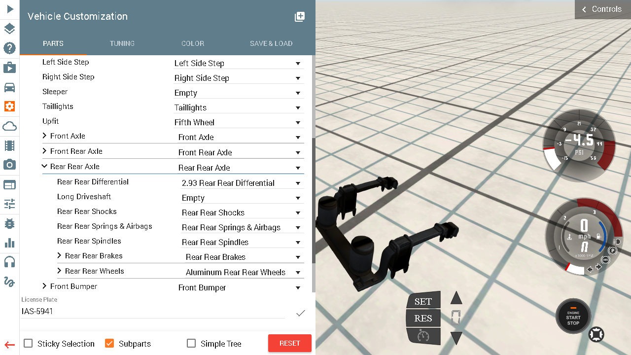Click the speedometer tachometer gauge

click(584, 237)
